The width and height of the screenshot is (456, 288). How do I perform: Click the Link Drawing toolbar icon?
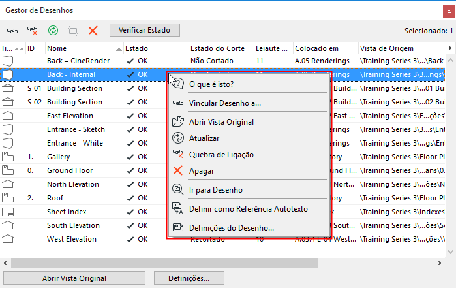[12, 31]
